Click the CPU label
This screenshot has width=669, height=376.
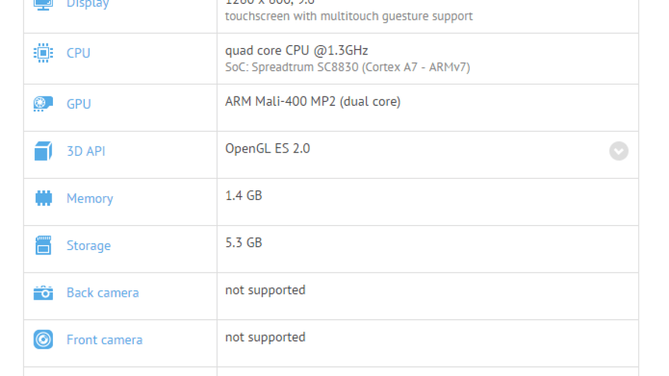point(78,53)
